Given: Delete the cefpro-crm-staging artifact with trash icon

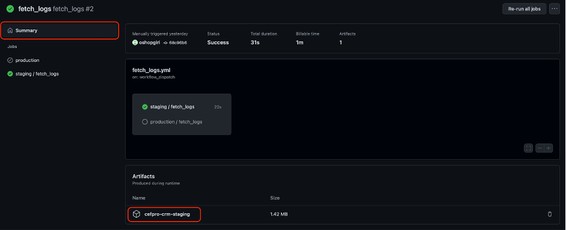Looking at the screenshot, I should tap(550, 214).
